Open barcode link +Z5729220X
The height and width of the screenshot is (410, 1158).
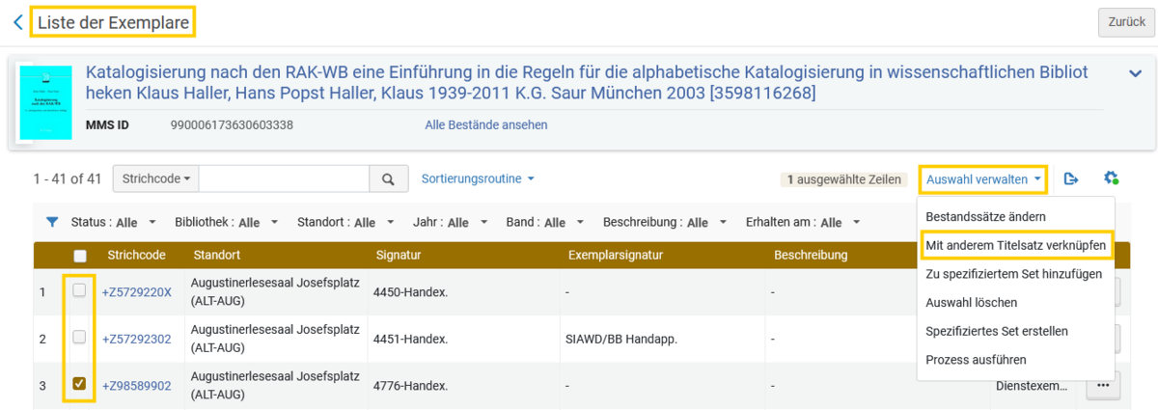137,292
